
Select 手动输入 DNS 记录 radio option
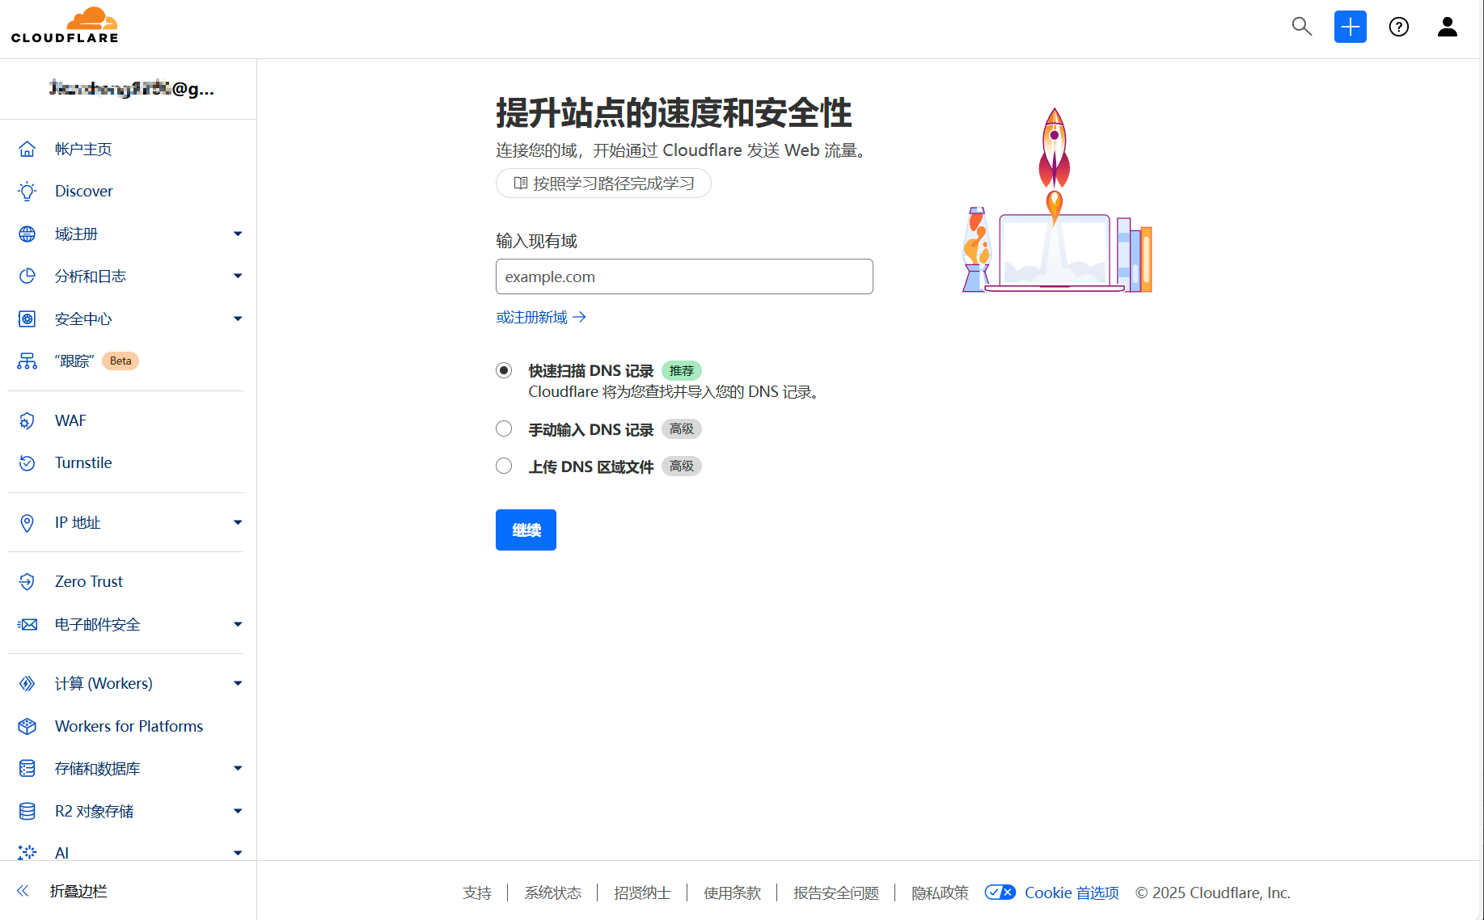click(x=504, y=428)
